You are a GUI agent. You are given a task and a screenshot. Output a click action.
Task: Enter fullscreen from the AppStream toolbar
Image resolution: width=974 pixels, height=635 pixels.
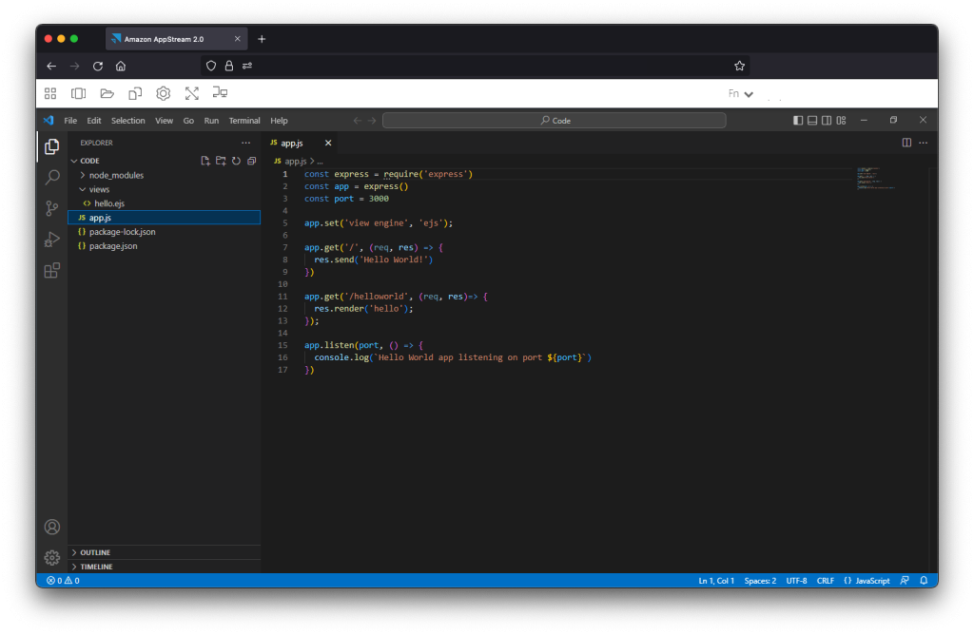click(x=192, y=92)
